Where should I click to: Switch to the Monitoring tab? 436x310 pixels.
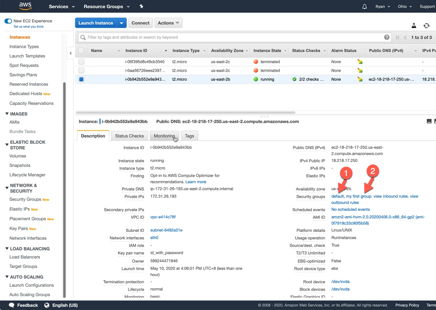coord(164,136)
